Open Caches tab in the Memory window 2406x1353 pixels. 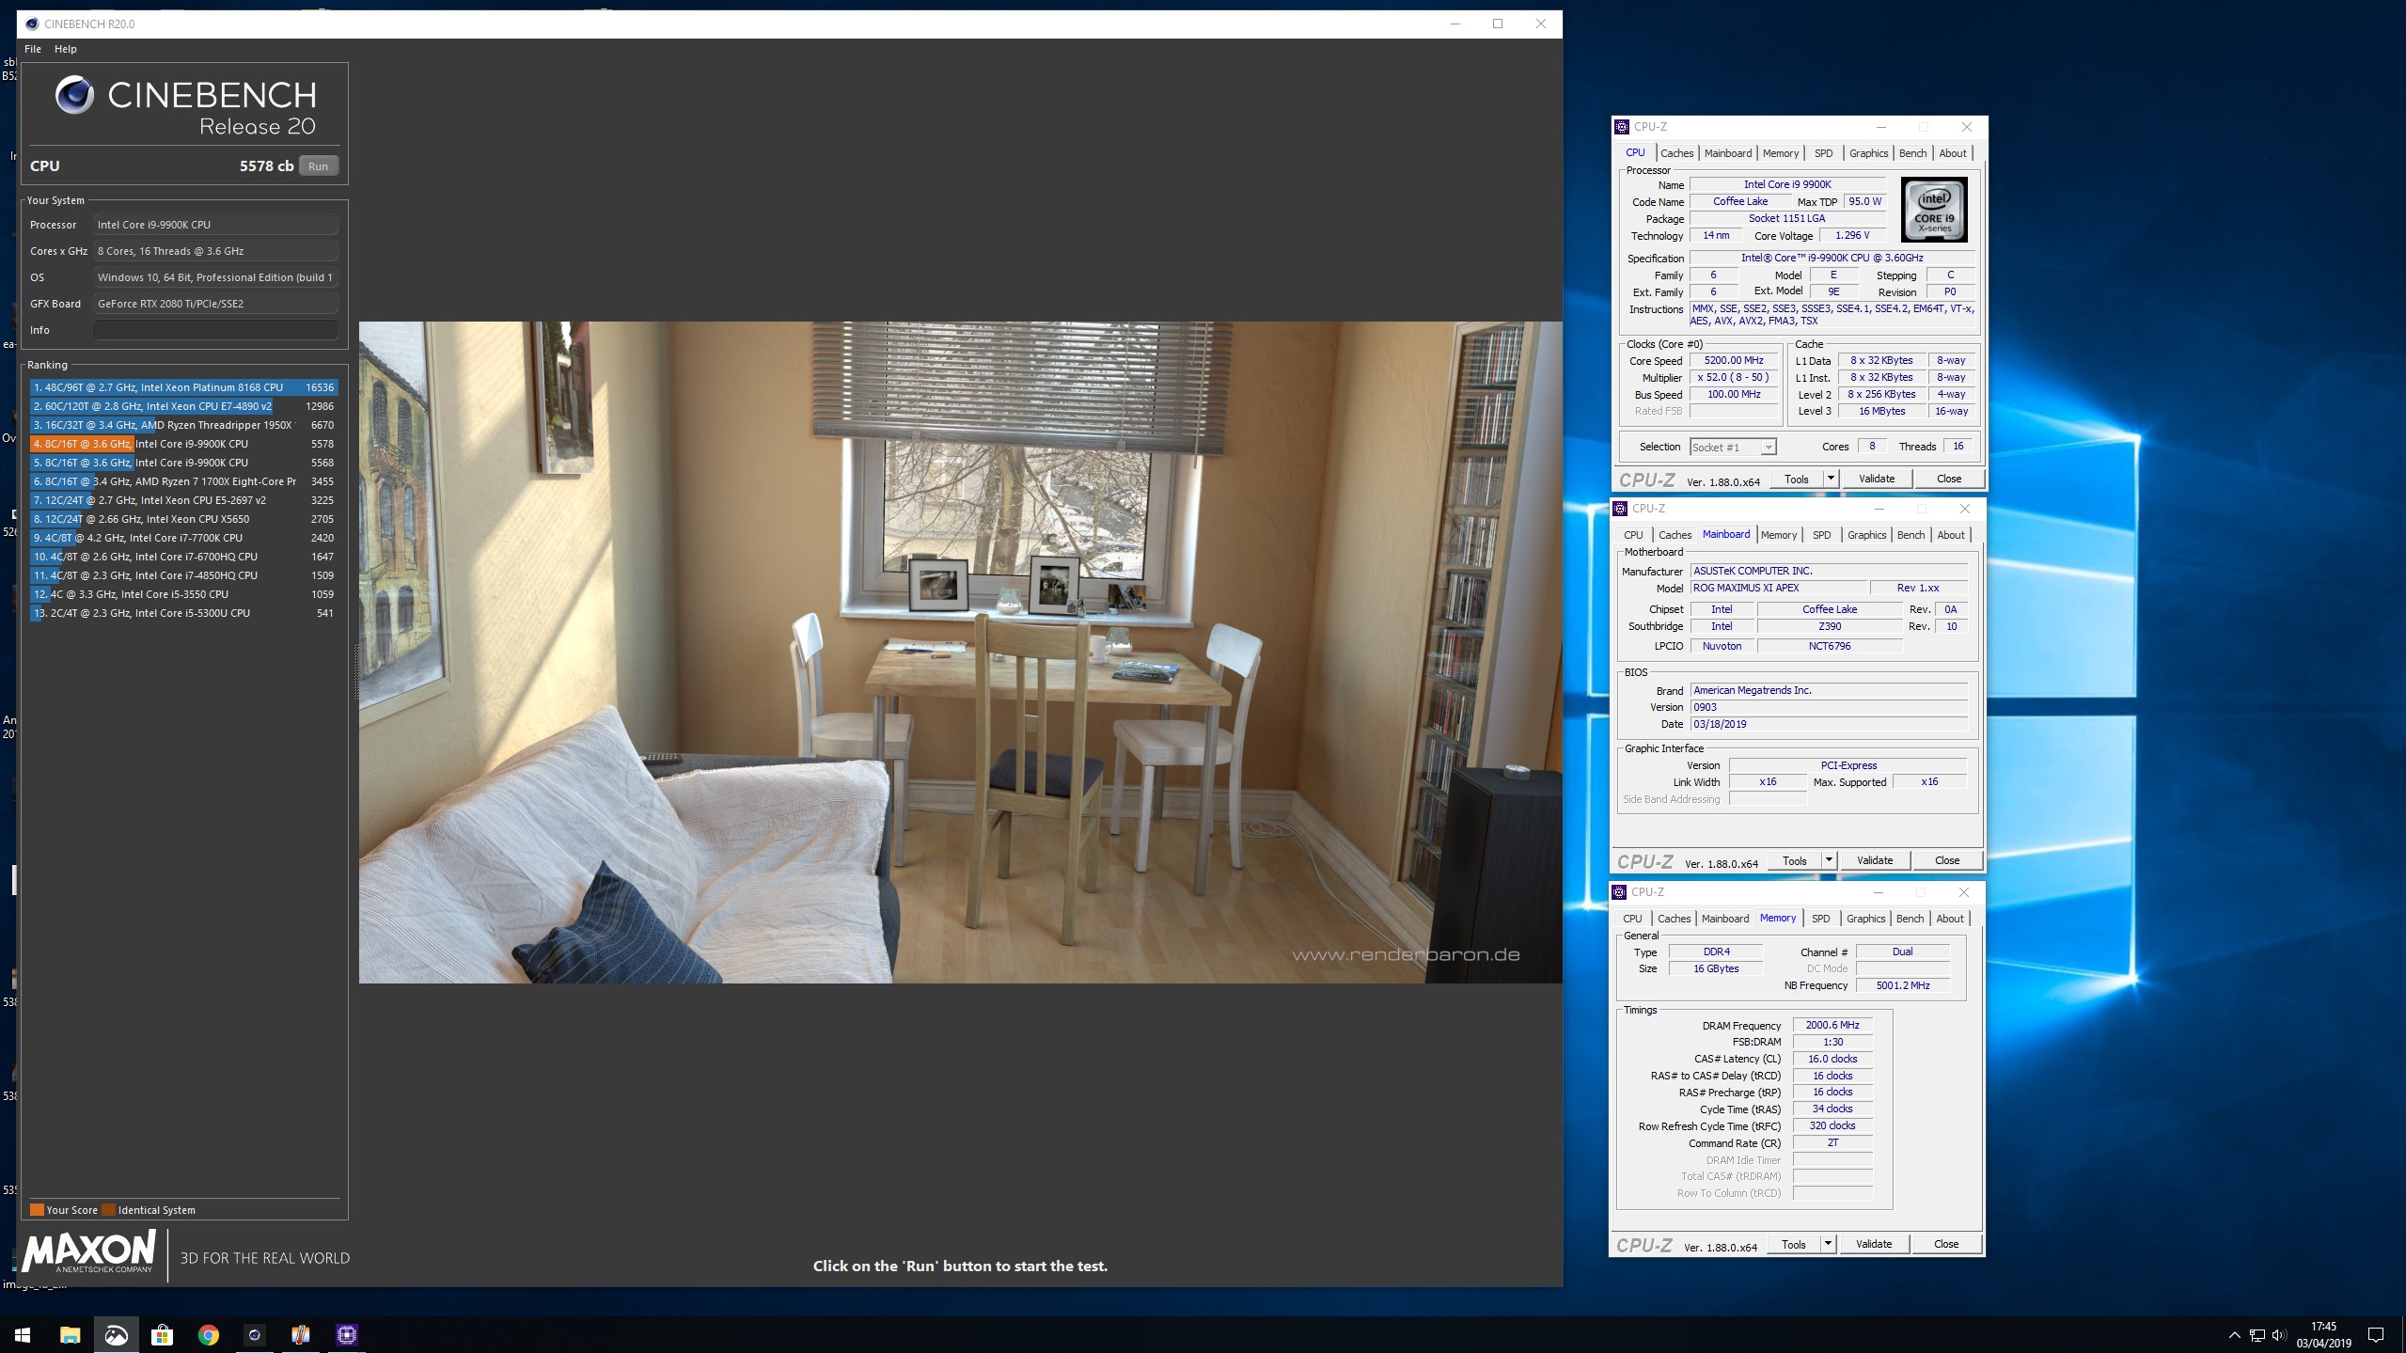click(1674, 919)
